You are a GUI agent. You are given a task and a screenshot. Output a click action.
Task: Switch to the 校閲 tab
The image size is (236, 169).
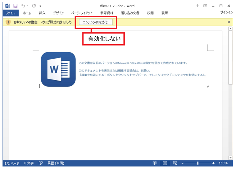(x=150, y=13)
